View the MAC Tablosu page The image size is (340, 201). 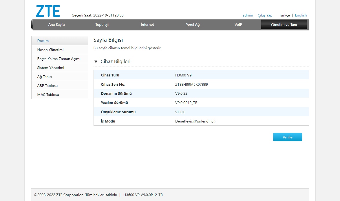pyautogui.click(x=60, y=94)
